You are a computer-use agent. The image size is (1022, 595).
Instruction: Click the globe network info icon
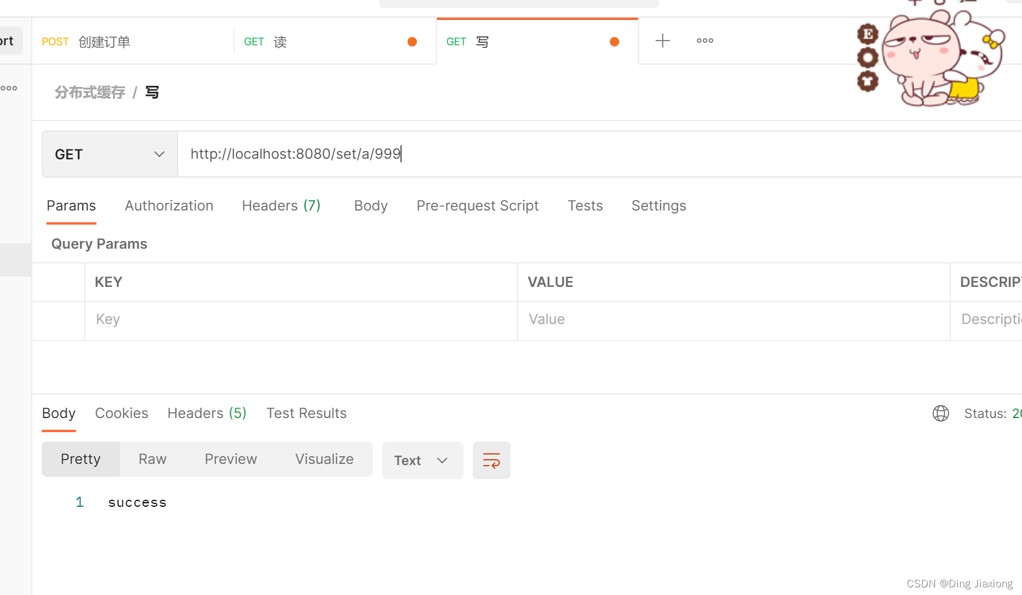click(x=941, y=413)
